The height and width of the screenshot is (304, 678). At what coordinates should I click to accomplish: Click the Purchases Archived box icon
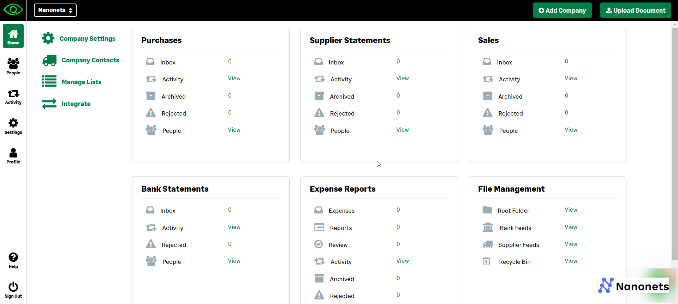tap(151, 96)
